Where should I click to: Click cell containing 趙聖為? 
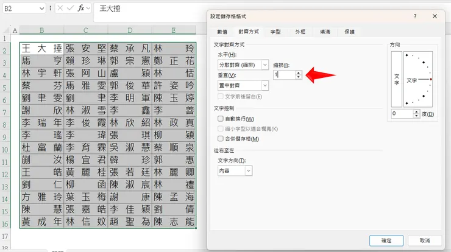130,222
